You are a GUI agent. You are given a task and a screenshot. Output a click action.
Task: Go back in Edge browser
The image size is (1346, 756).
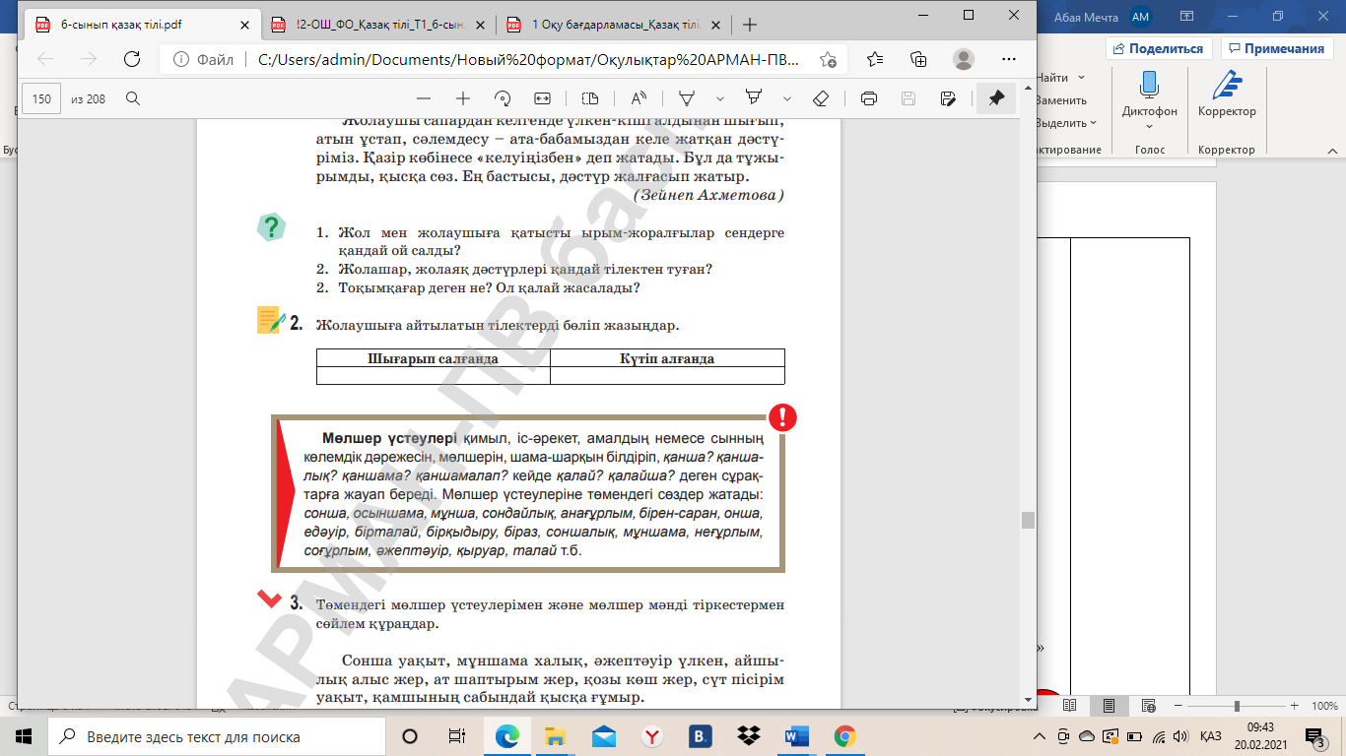click(x=45, y=59)
